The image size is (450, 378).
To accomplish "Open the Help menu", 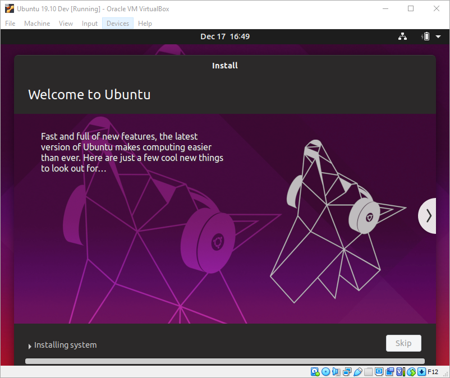I will 145,23.
